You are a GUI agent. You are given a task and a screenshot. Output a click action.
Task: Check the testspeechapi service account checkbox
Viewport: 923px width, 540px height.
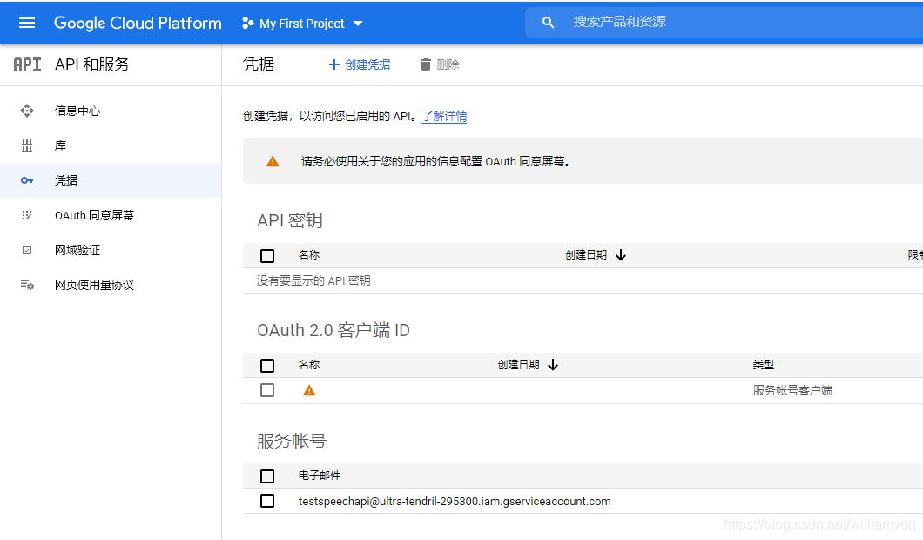267,501
